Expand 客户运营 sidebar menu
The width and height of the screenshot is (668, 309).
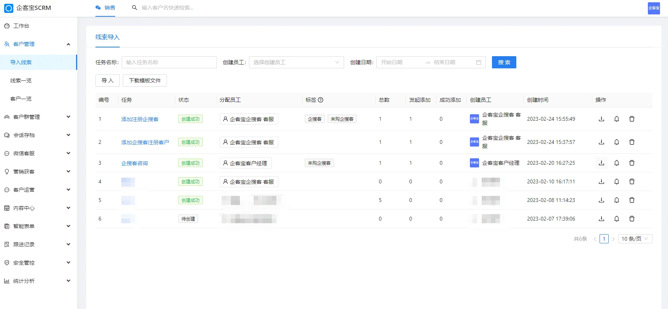coord(38,190)
